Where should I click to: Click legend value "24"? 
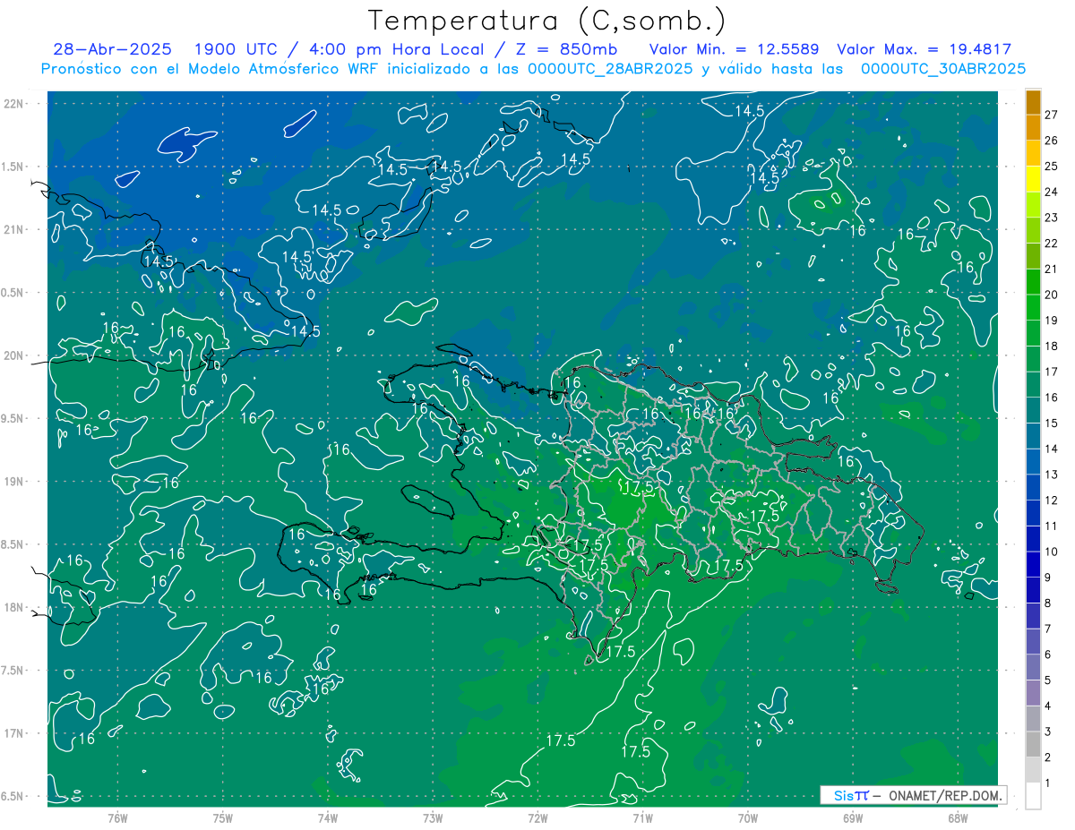(x=1052, y=192)
